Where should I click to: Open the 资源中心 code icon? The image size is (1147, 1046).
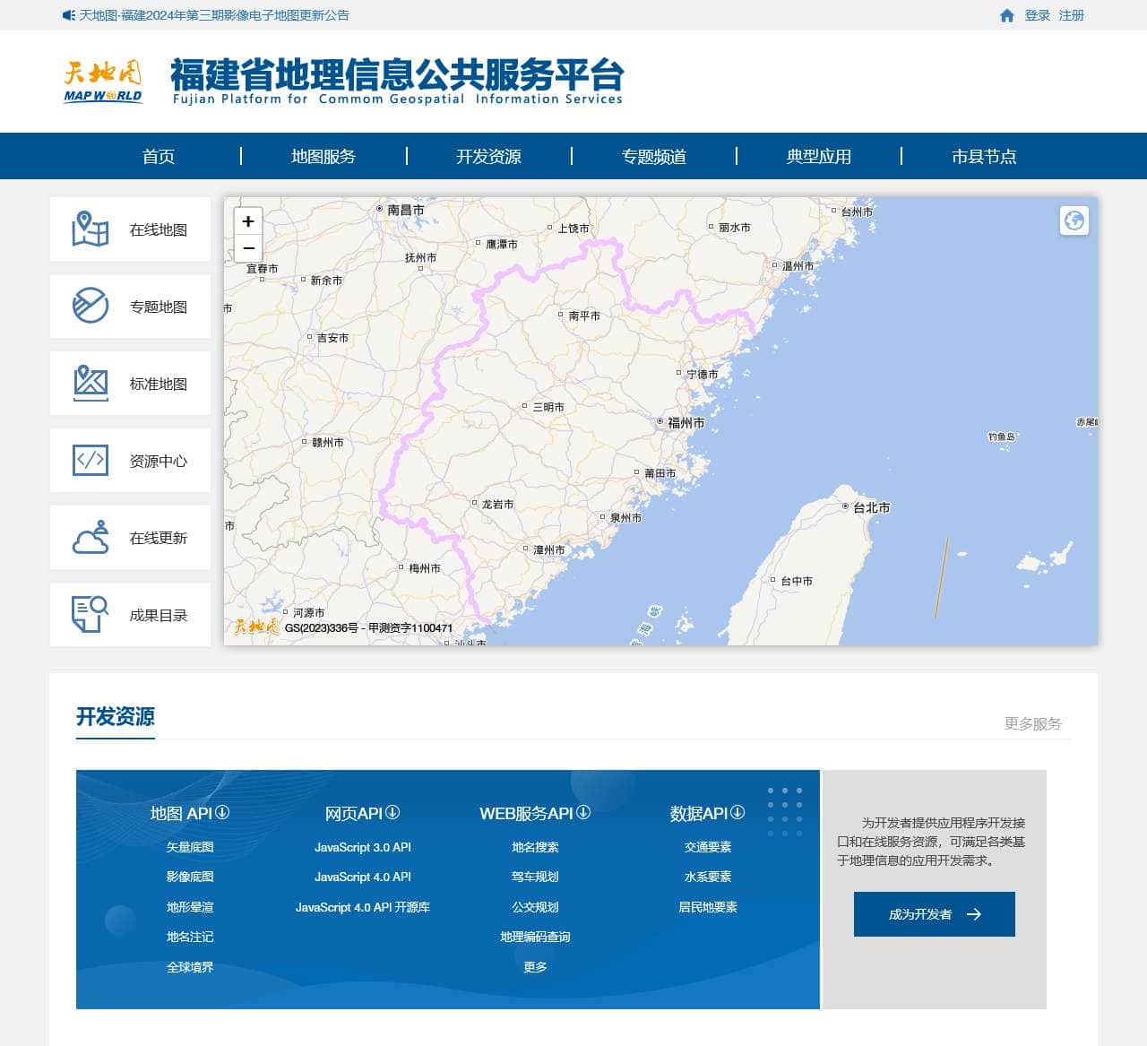(x=90, y=461)
